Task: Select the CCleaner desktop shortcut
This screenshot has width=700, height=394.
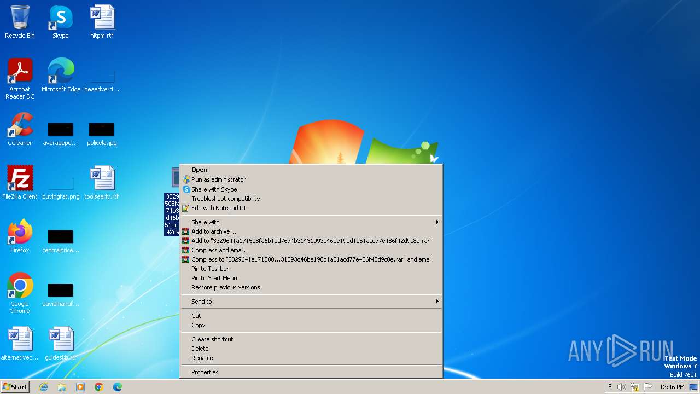Action: [20, 129]
